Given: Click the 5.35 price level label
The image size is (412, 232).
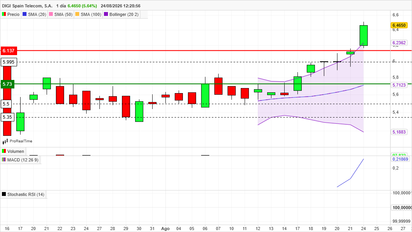Looking at the screenshot, I should 7,117.
